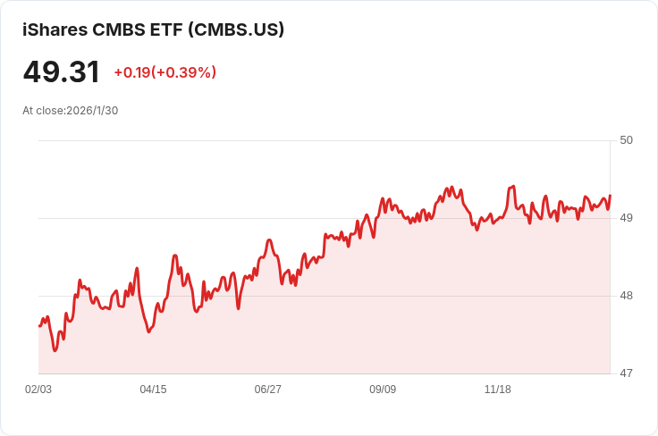This screenshot has height=436, width=658.
Task: Click the 49 y-axis price label
Action: 626,218
